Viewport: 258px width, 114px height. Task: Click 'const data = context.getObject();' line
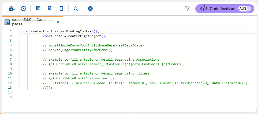[75, 36]
